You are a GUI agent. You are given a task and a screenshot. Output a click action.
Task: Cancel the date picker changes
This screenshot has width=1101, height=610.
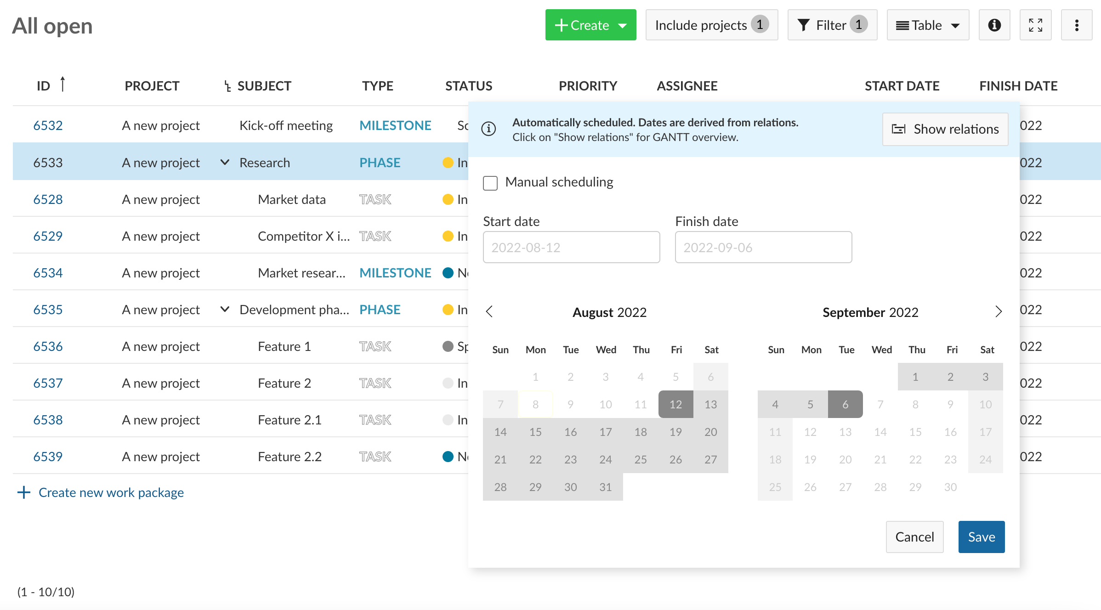click(914, 537)
